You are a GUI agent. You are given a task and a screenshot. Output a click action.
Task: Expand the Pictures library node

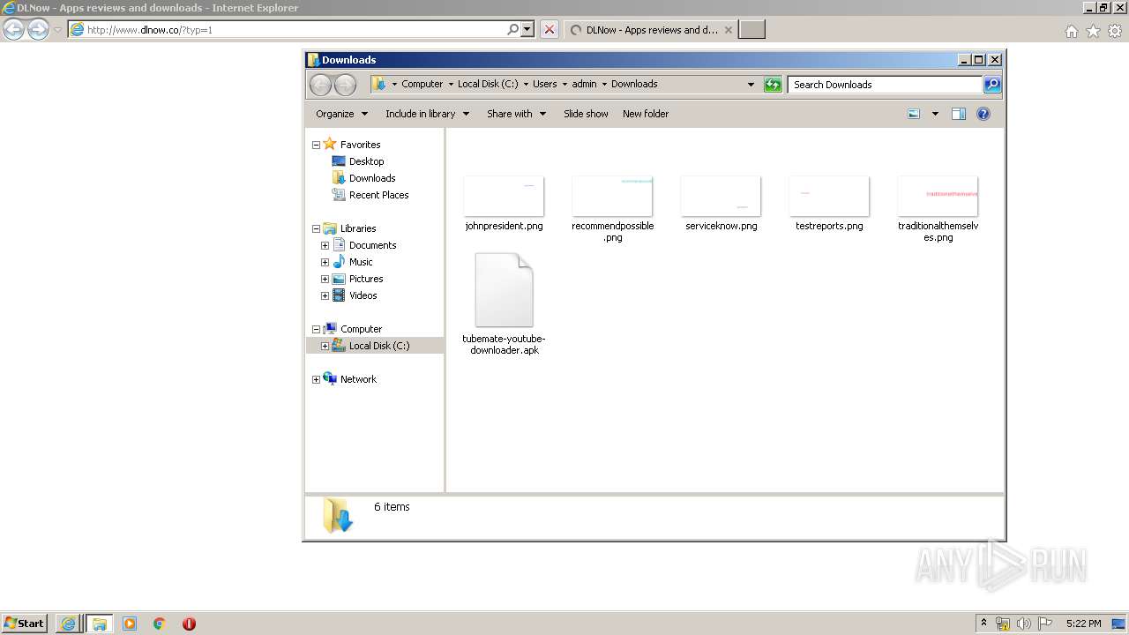coord(325,279)
